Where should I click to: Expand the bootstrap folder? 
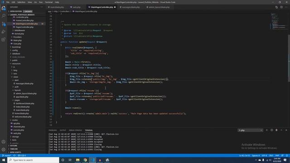click(16, 47)
